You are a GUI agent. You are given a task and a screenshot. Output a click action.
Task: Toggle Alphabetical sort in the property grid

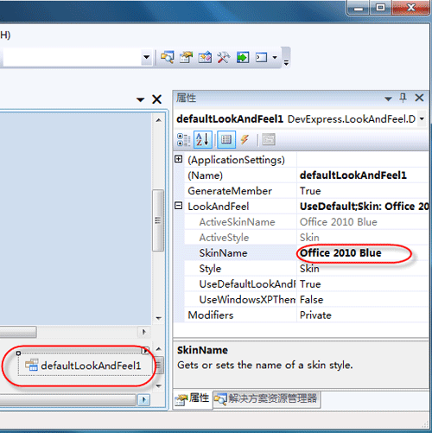point(203,140)
